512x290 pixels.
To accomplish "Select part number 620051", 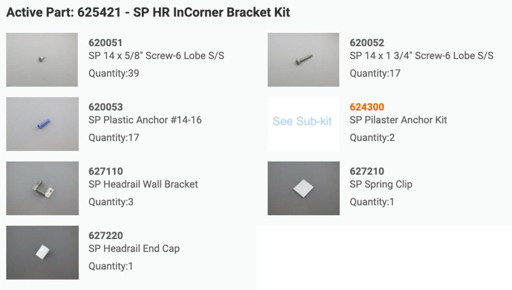I will [x=105, y=43].
